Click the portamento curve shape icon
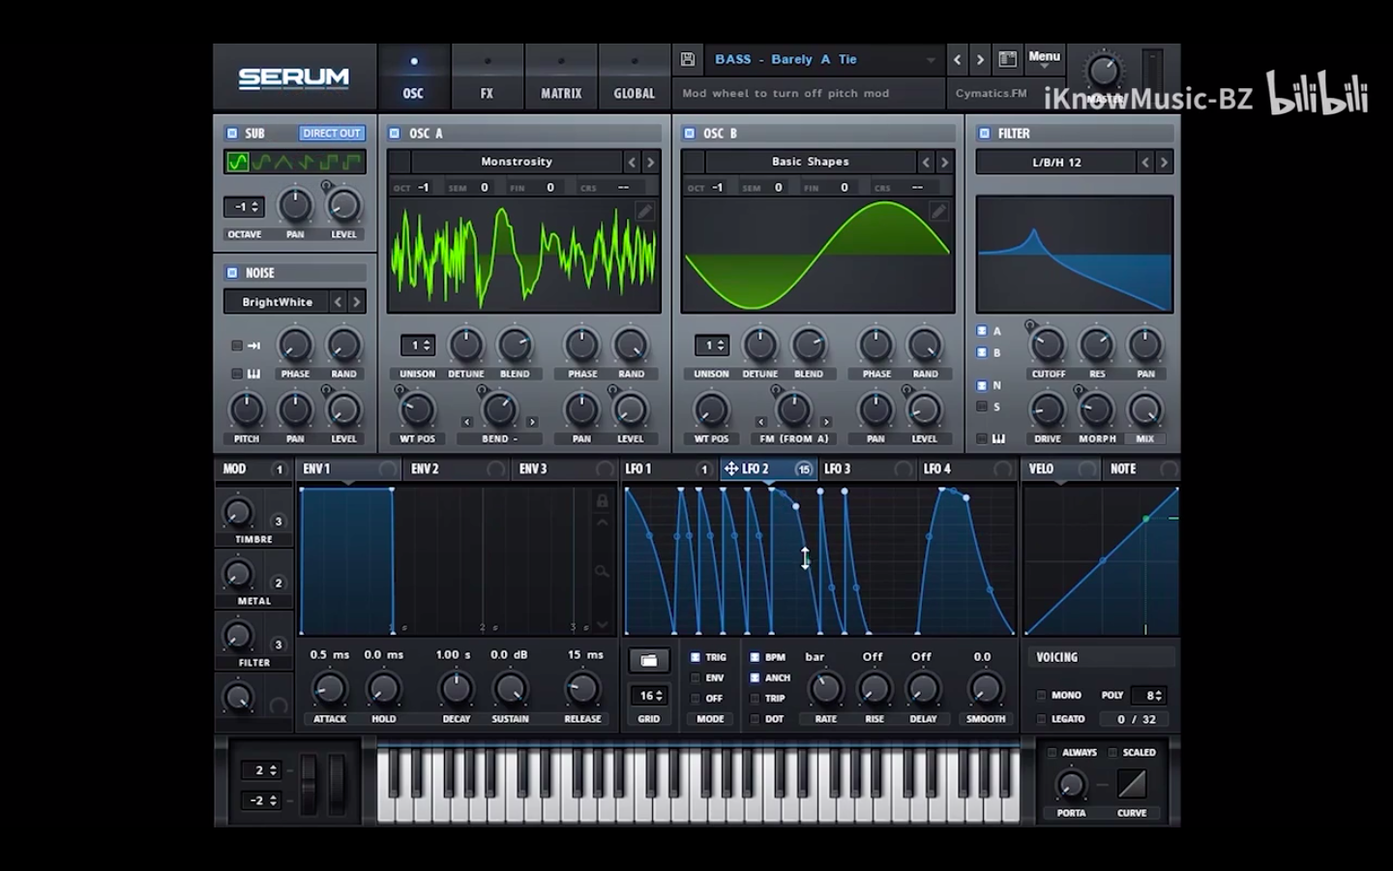1393x871 pixels. pos(1131,783)
